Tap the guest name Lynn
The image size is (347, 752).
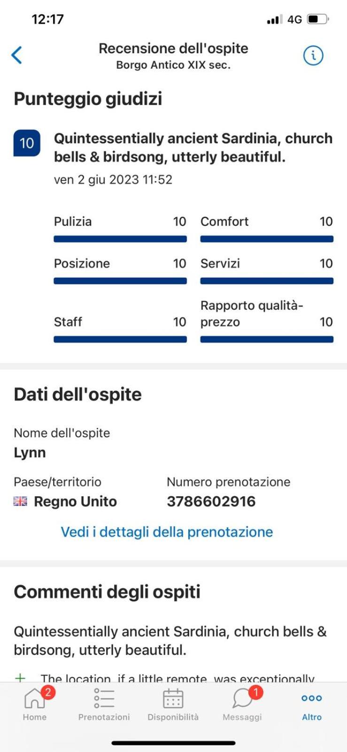click(x=30, y=453)
